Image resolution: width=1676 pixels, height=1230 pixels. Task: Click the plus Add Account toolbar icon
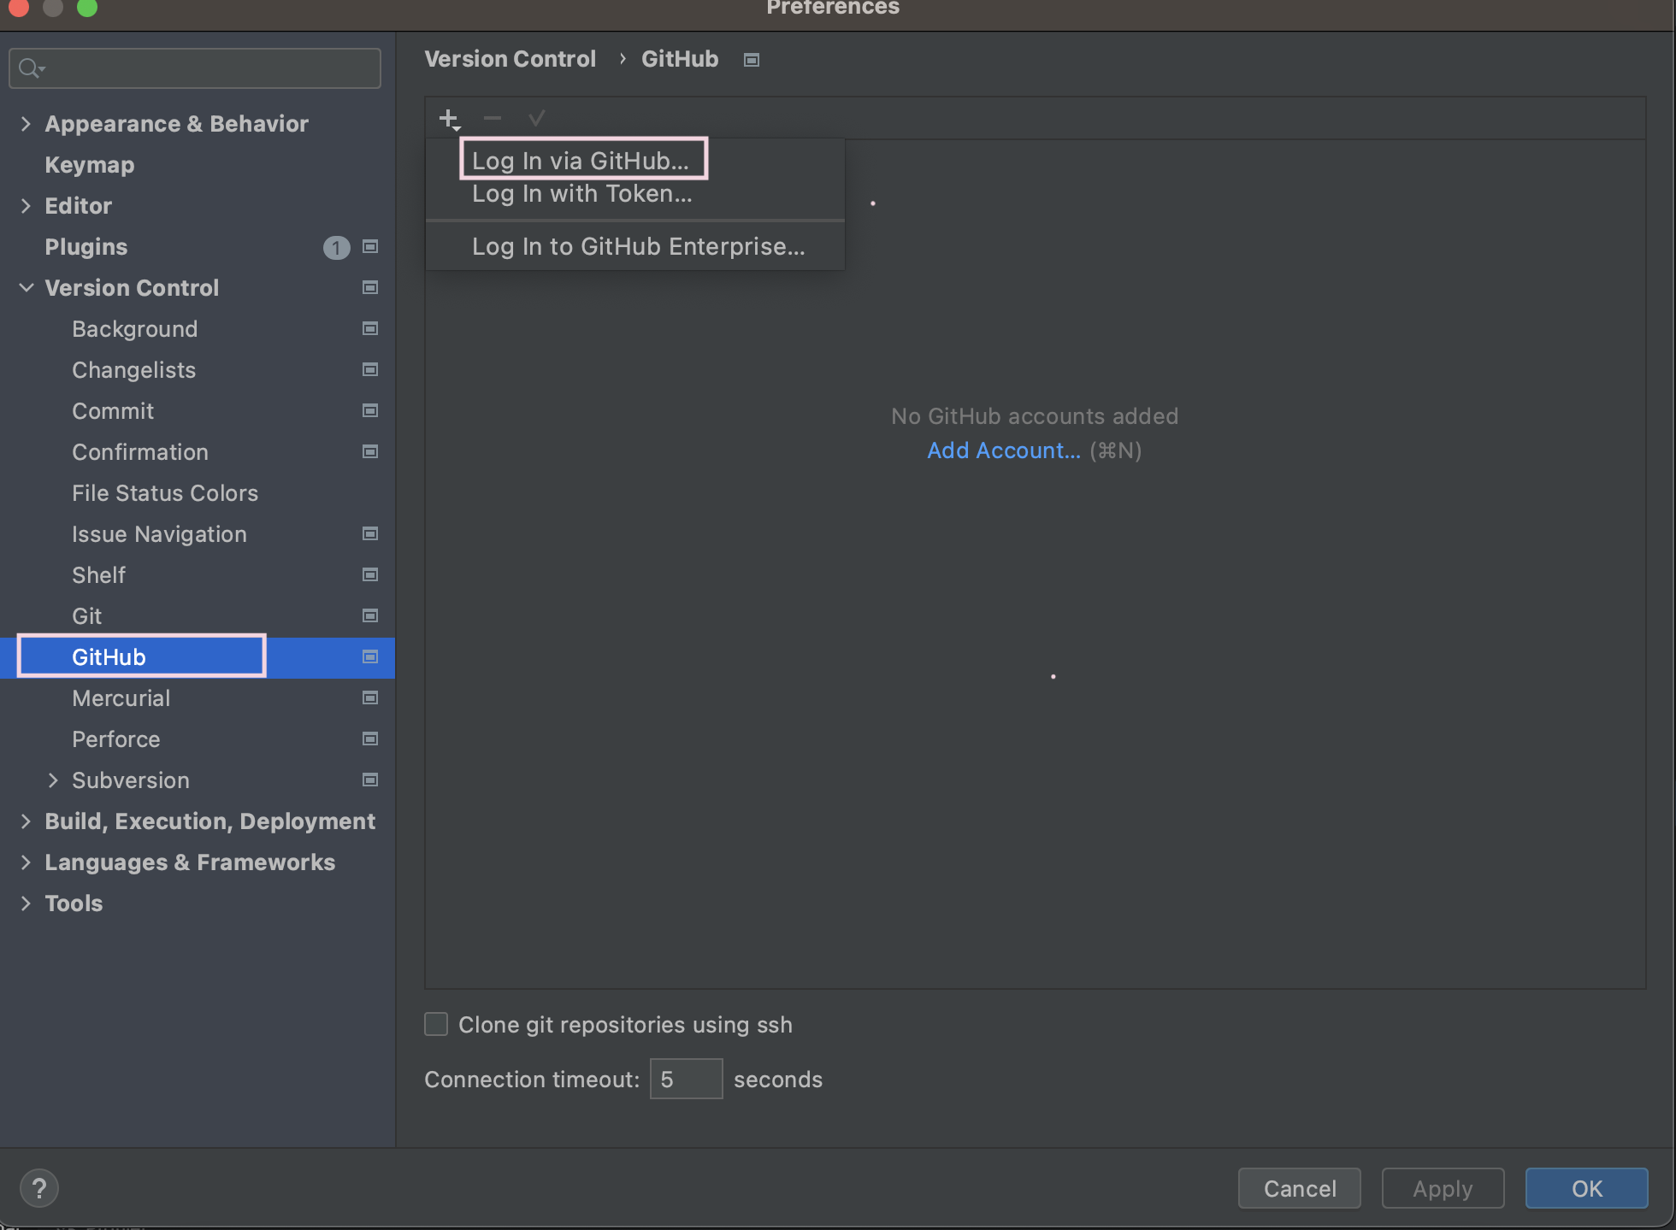[449, 119]
